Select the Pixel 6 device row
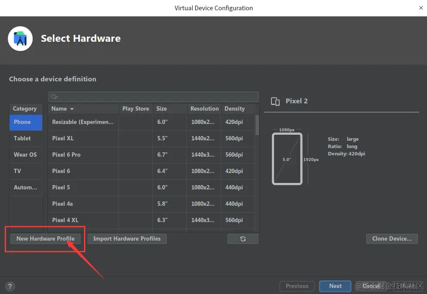Screen dimensions: 427x294 pos(151,171)
